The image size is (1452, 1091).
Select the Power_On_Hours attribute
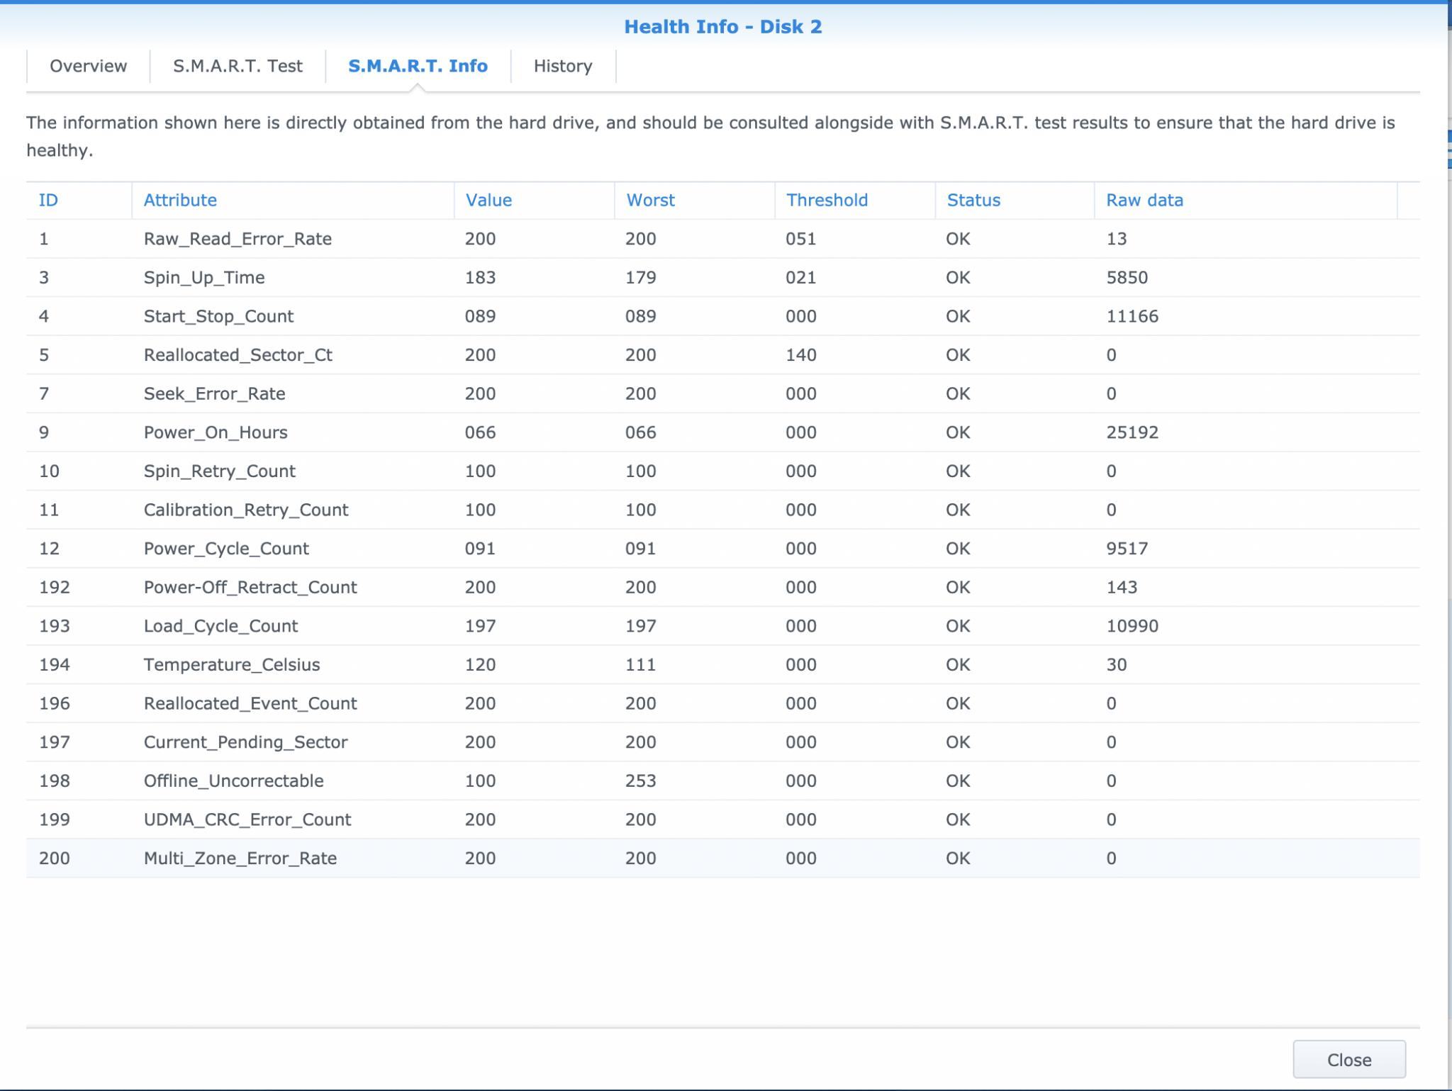click(x=216, y=432)
